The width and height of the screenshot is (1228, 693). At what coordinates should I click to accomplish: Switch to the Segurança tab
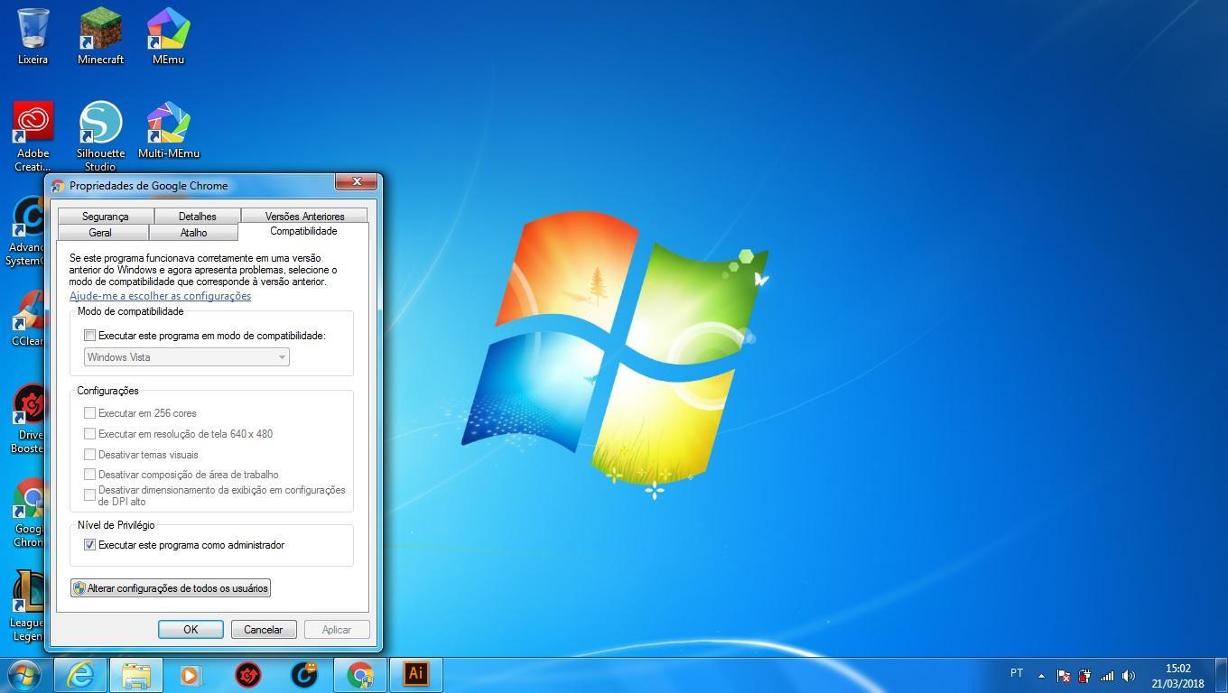click(x=105, y=217)
